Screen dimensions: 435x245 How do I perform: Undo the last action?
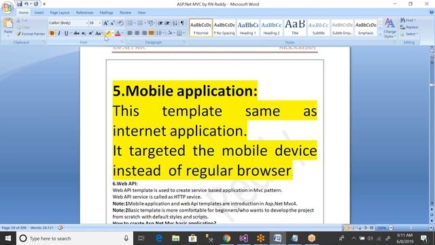pos(27,4)
